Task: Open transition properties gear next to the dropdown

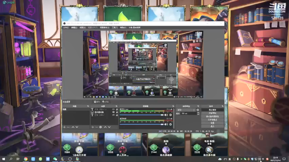Action: click(x=198, y=110)
